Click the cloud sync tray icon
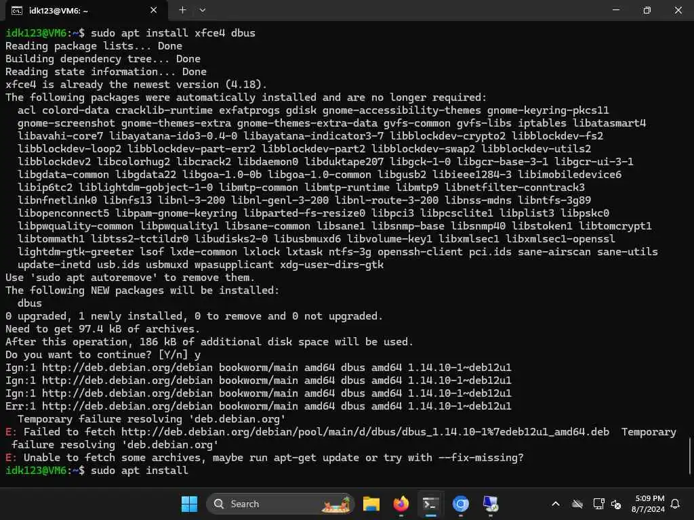 (577, 504)
